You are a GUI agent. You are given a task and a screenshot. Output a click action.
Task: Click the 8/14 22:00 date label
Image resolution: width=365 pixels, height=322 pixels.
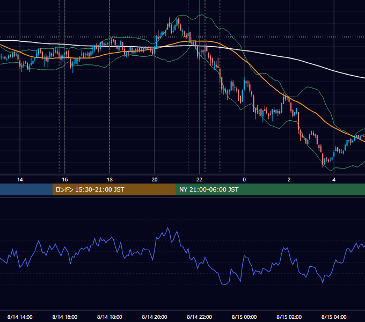pos(199,317)
